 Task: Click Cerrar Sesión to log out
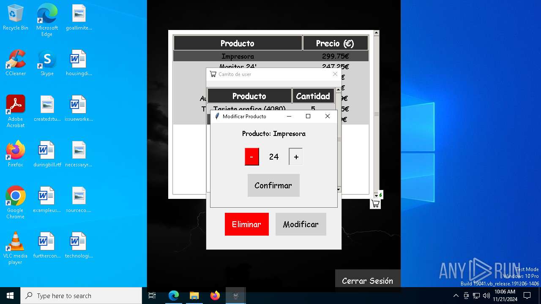pyautogui.click(x=367, y=281)
